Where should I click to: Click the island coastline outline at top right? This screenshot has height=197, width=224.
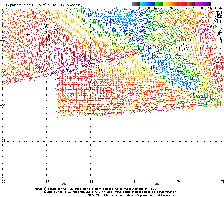pyautogui.click(x=219, y=16)
